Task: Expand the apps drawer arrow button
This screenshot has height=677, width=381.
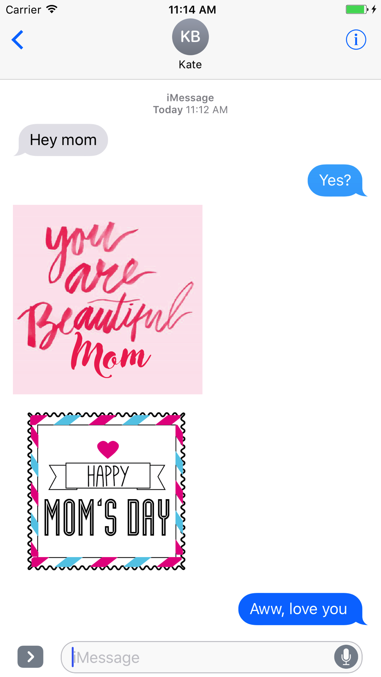Action: point(30,657)
